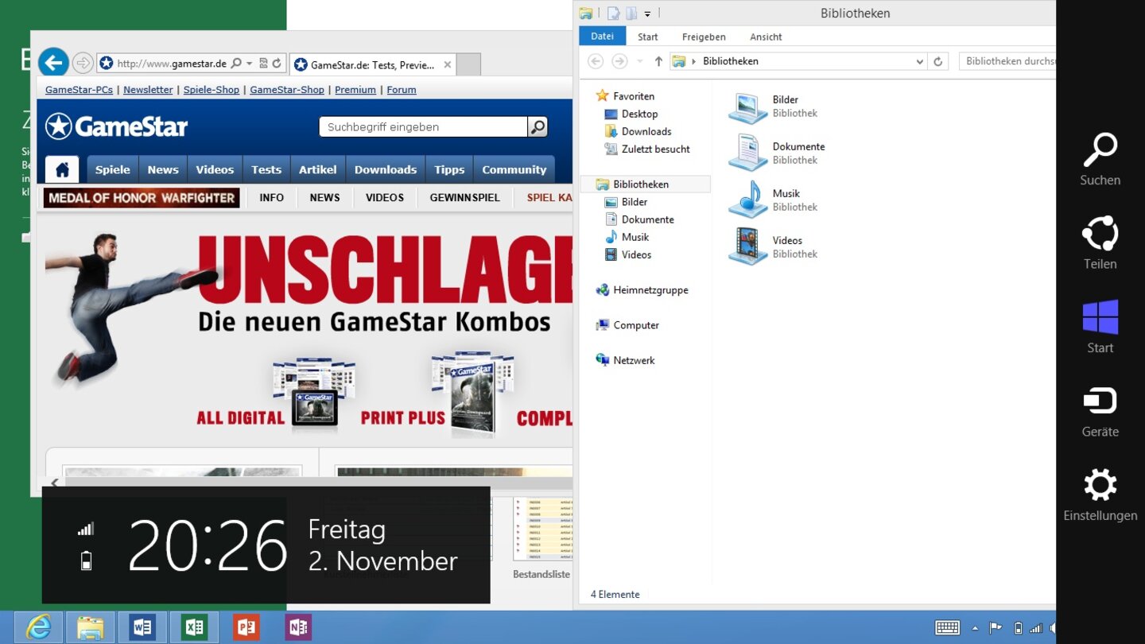Viewport: 1145px width, 644px height.
Task: Follow the GameStar-Shop link
Action: [287, 90]
